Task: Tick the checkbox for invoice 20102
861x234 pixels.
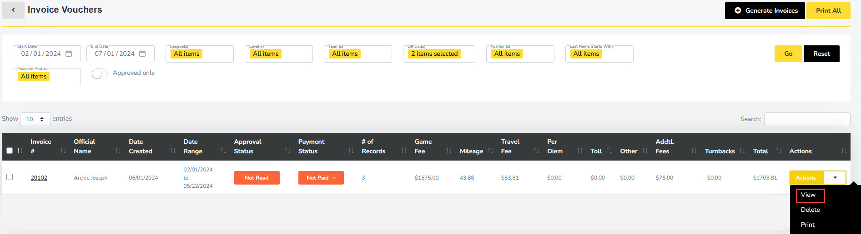Action: [x=10, y=177]
